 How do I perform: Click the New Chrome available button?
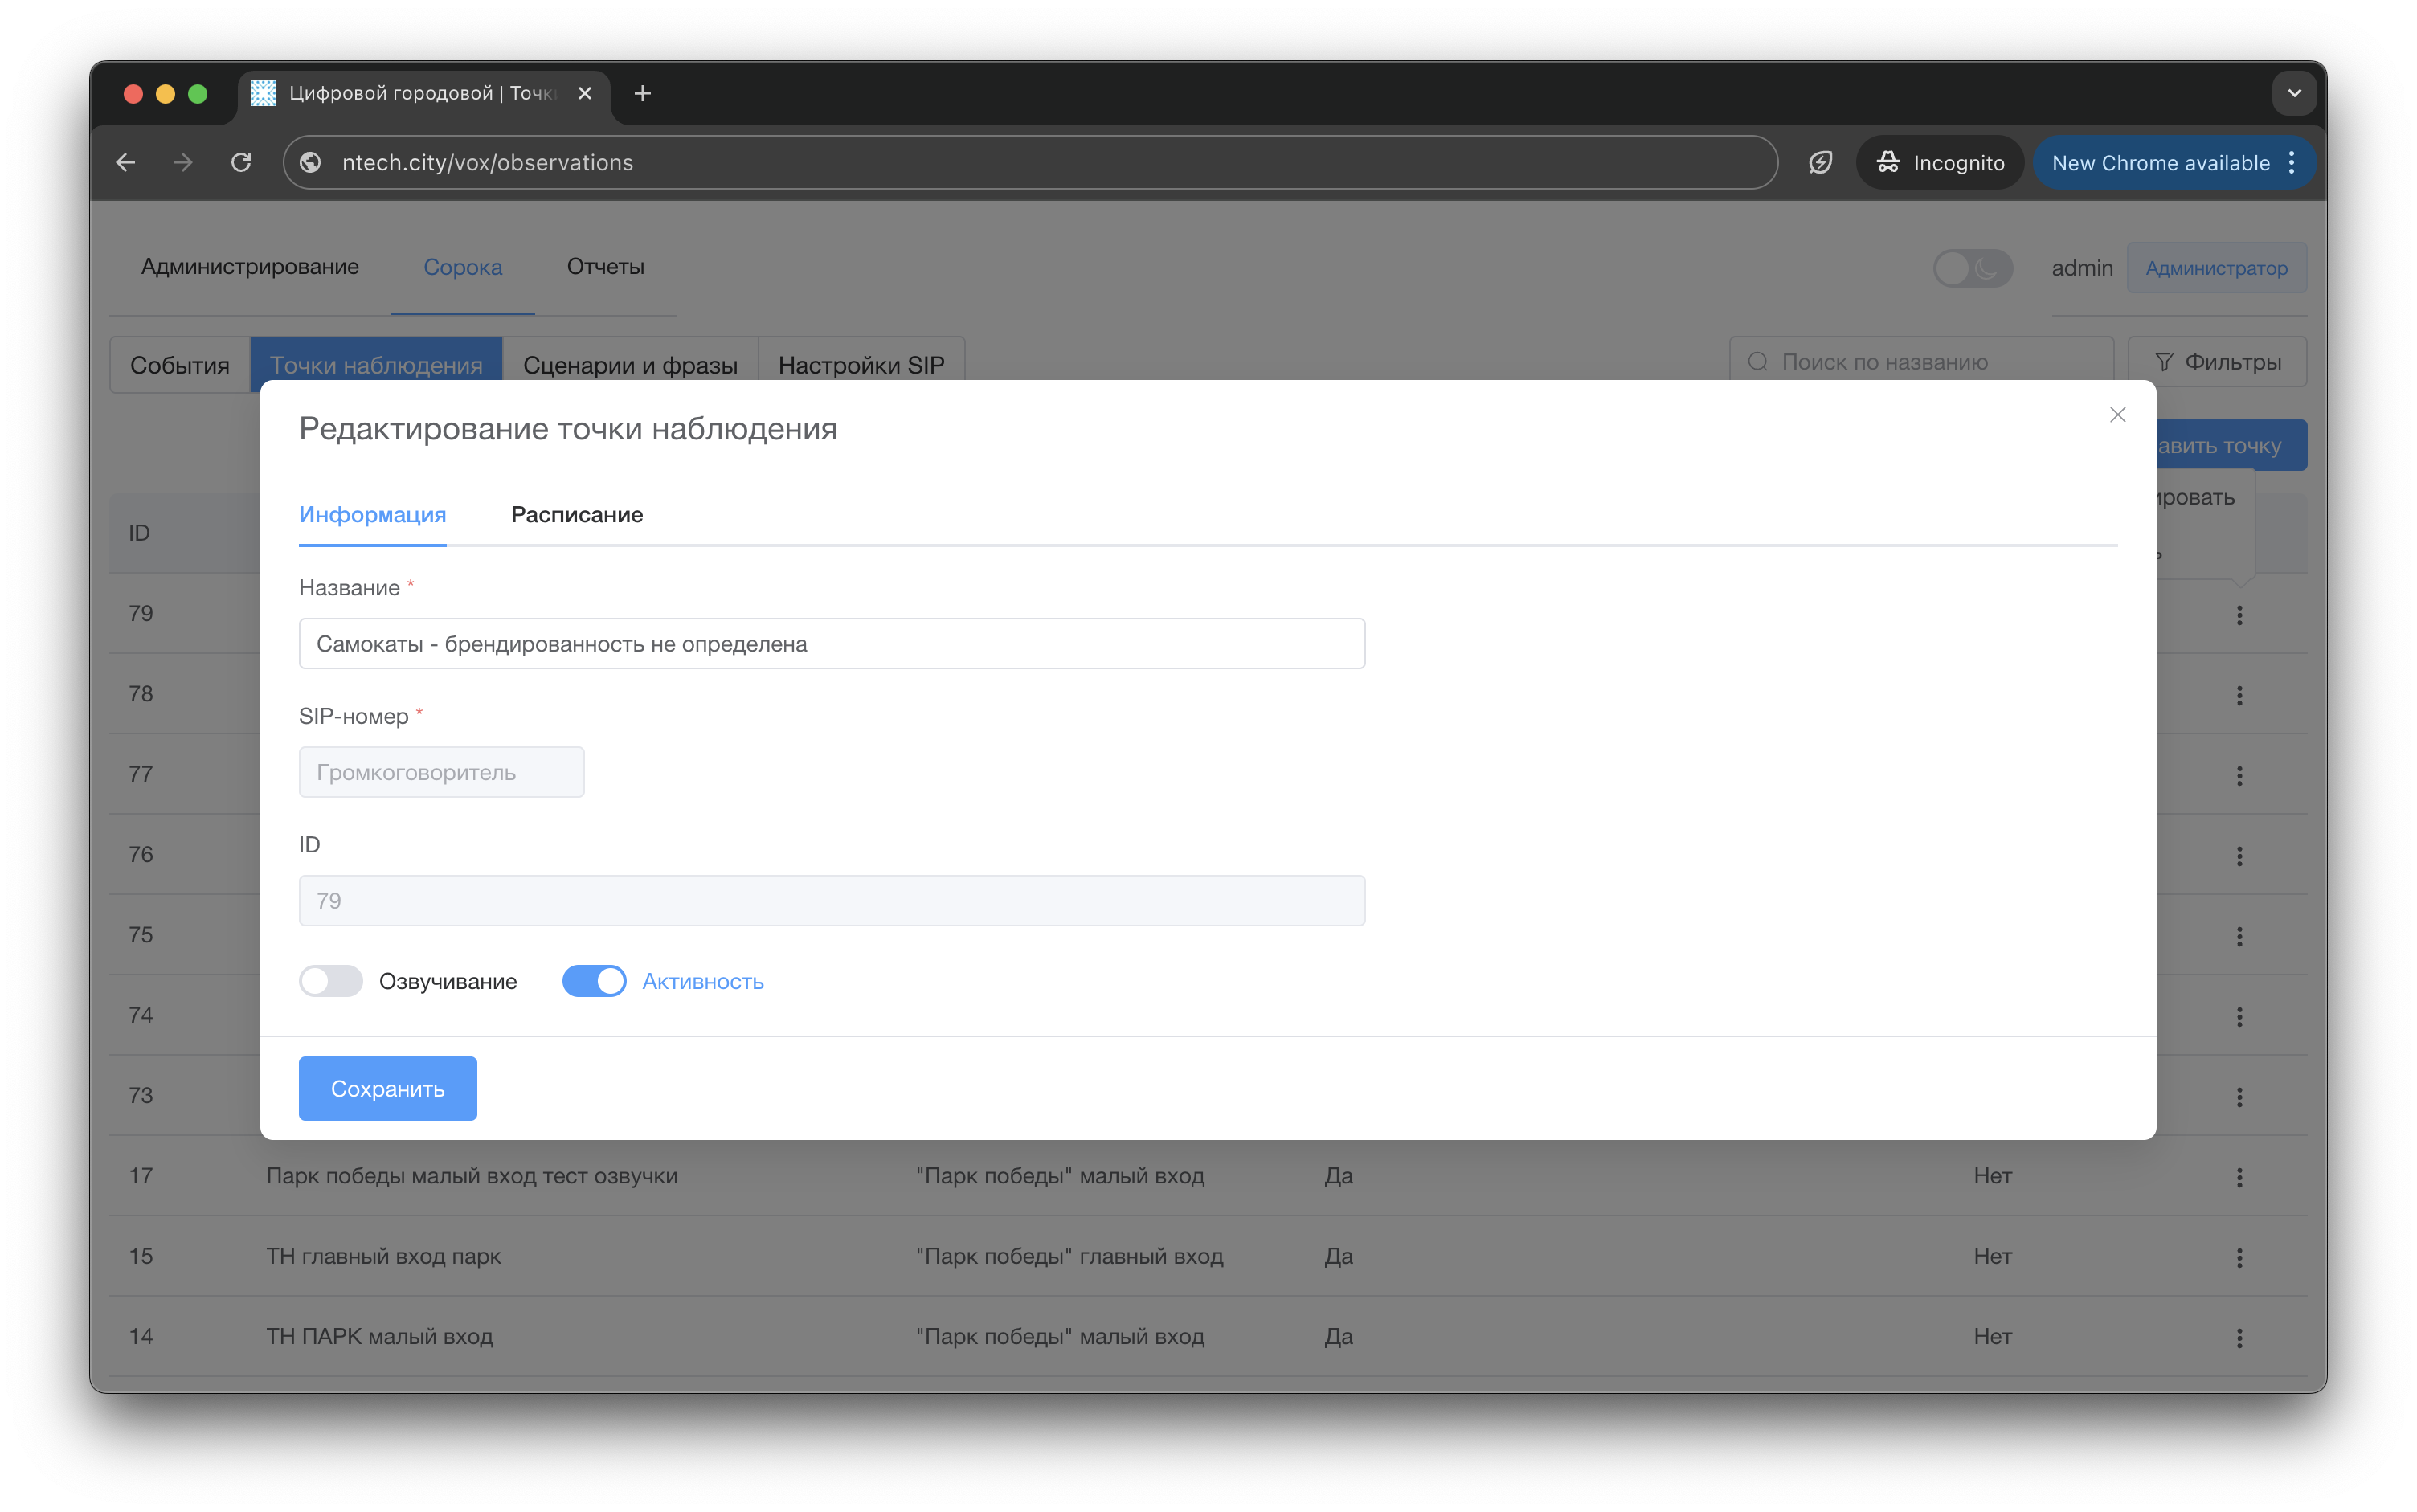2159,163
